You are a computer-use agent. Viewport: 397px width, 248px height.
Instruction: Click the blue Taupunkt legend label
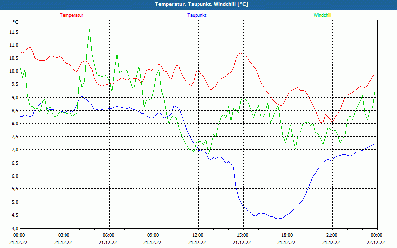197,15
